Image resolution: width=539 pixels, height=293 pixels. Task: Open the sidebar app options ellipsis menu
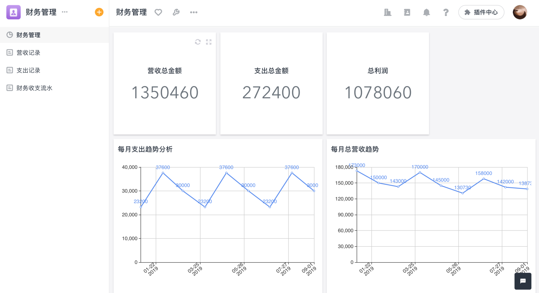click(x=65, y=12)
